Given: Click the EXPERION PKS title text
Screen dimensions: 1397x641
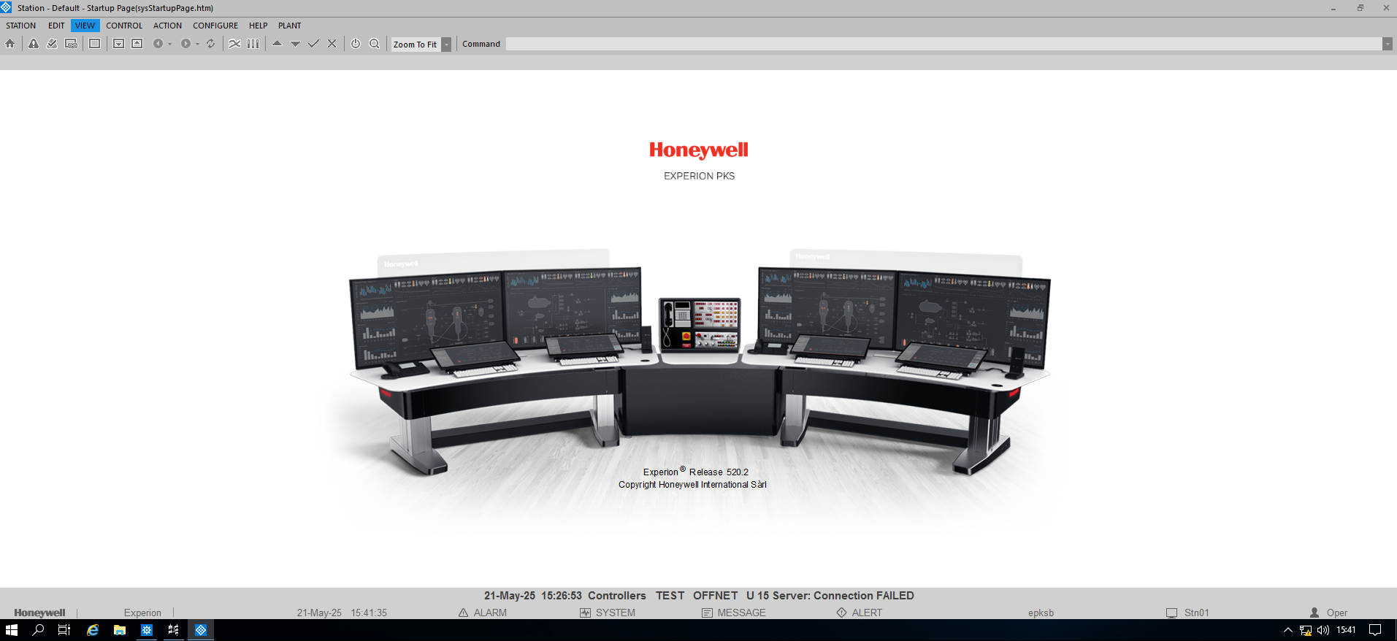Looking at the screenshot, I should pos(699,176).
